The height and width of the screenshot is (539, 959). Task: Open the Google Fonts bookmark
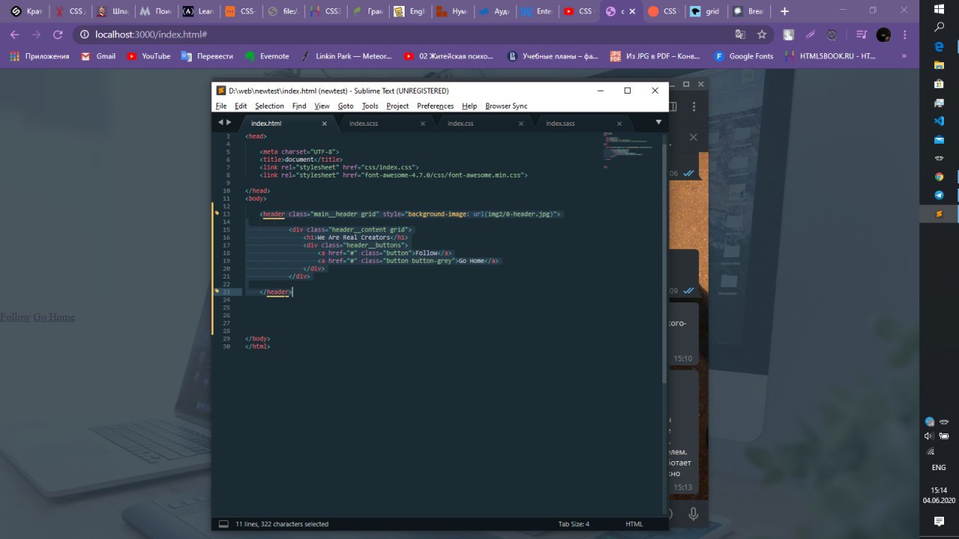(743, 56)
